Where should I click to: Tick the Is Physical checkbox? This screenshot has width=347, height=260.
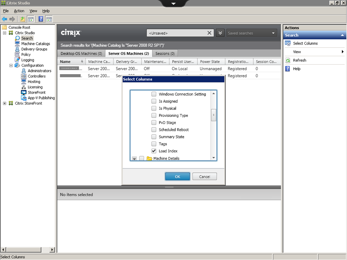coord(154,108)
